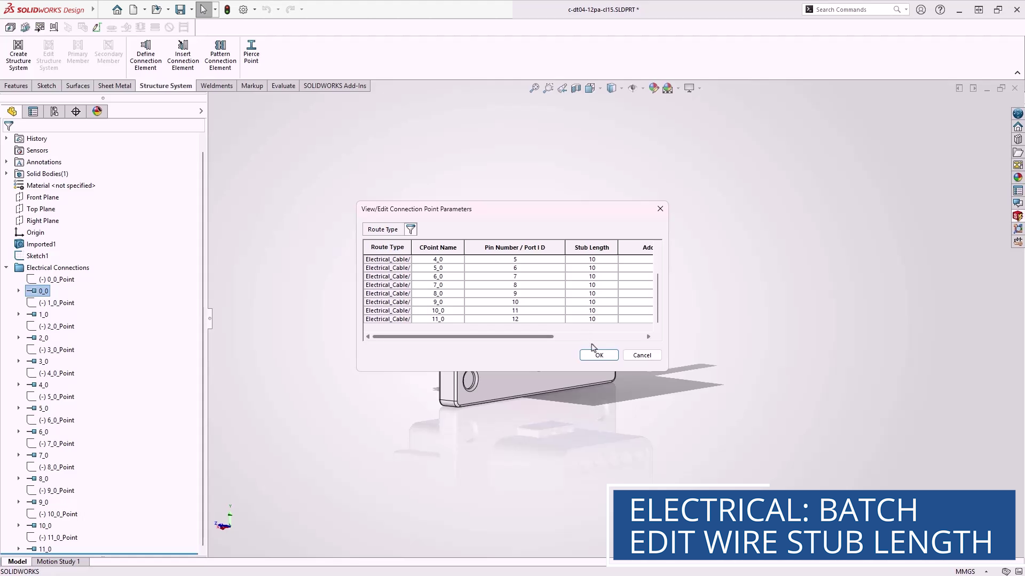Open the Evaluate ribbon tab
Image resolution: width=1025 pixels, height=576 pixels.
coord(283,86)
